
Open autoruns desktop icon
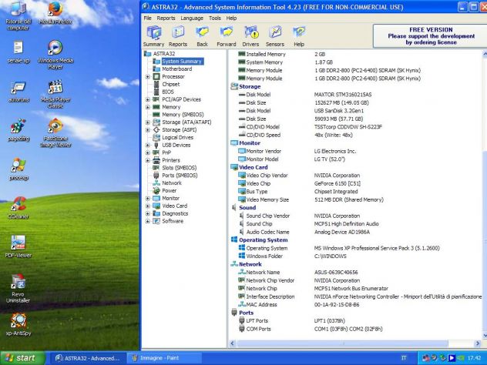[18, 91]
